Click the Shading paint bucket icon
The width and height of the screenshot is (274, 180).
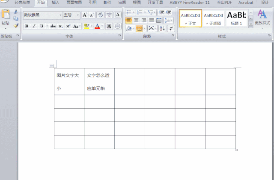click(x=129, y=28)
